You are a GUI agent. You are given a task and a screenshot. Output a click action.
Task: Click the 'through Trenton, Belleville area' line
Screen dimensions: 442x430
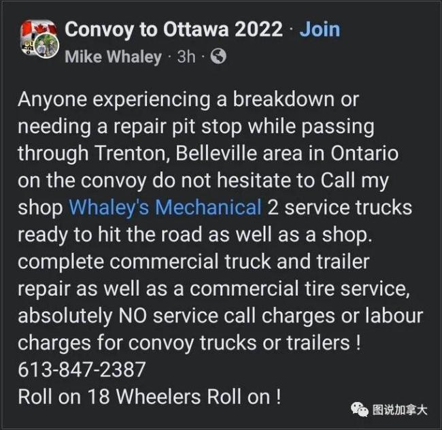coord(208,154)
